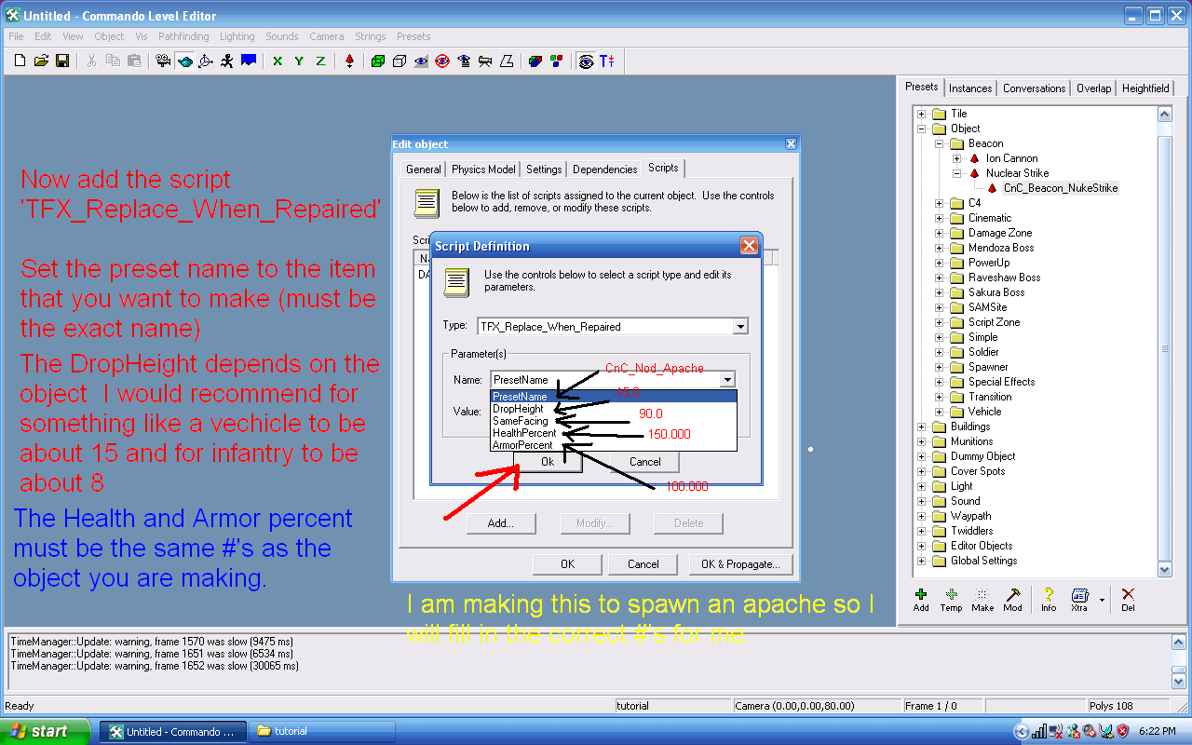Image resolution: width=1192 pixels, height=745 pixels.
Task: Select CnC_Beacon_NukeStrike tree item
Action: (x=1060, y=188)
